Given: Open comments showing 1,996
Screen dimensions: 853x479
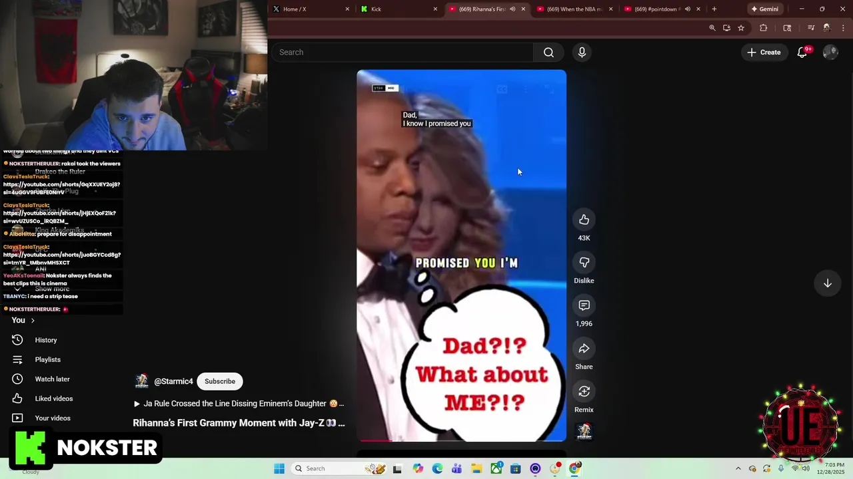Looking at the screenshot, I should tap(584, 305).
